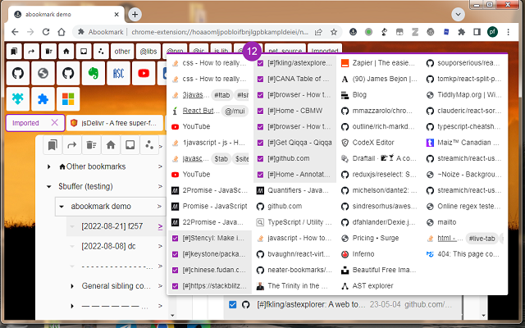Click the Evernote elephant bookmark tile
Viewport: 525px width, 328px height.
click(94, 73)
